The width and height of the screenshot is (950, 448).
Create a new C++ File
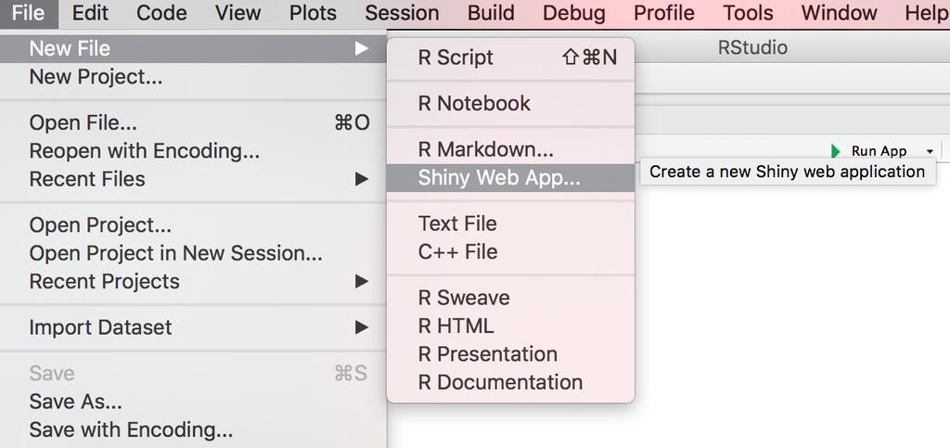[x=511, y=252]
